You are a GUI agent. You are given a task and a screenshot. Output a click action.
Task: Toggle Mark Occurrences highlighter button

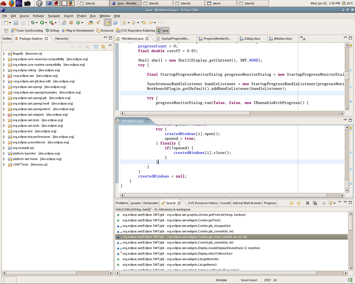[108, 23]
